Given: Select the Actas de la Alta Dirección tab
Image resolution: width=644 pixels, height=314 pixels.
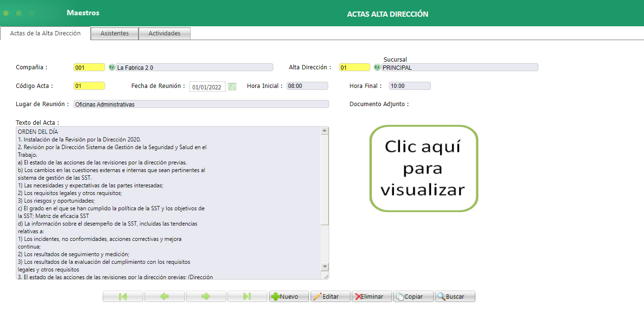Looking at the screenshot, I should [x=45, y=33].
